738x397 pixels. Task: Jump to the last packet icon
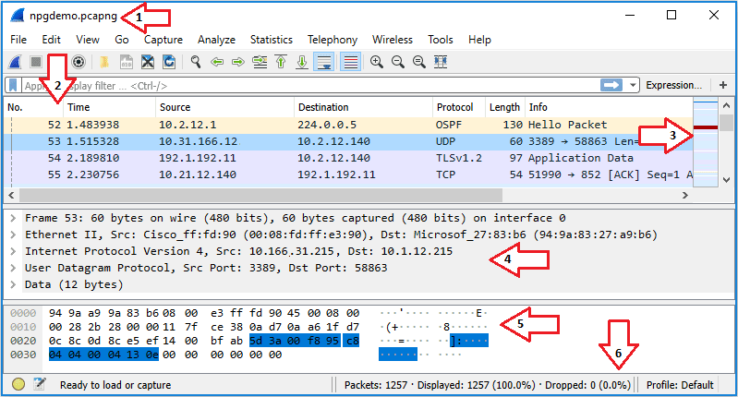(302, 62)
